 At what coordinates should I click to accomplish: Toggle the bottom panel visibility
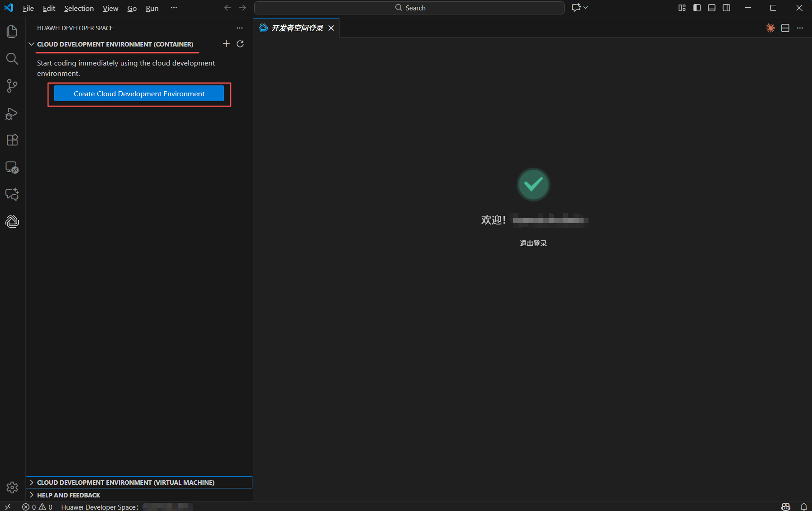click(x=712, y=8)
